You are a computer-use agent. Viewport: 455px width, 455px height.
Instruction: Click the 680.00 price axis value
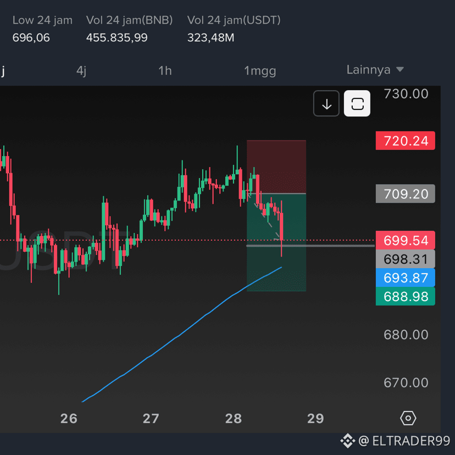click(x=406, y=335)
